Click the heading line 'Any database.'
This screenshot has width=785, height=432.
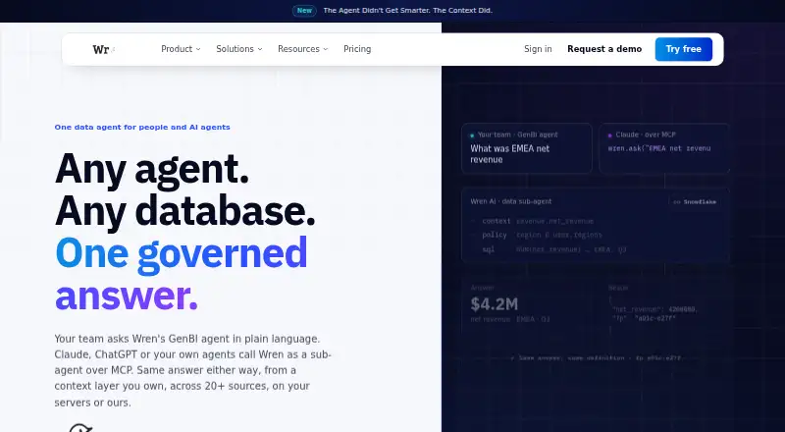pyautogui.click(x=184, y=211)
